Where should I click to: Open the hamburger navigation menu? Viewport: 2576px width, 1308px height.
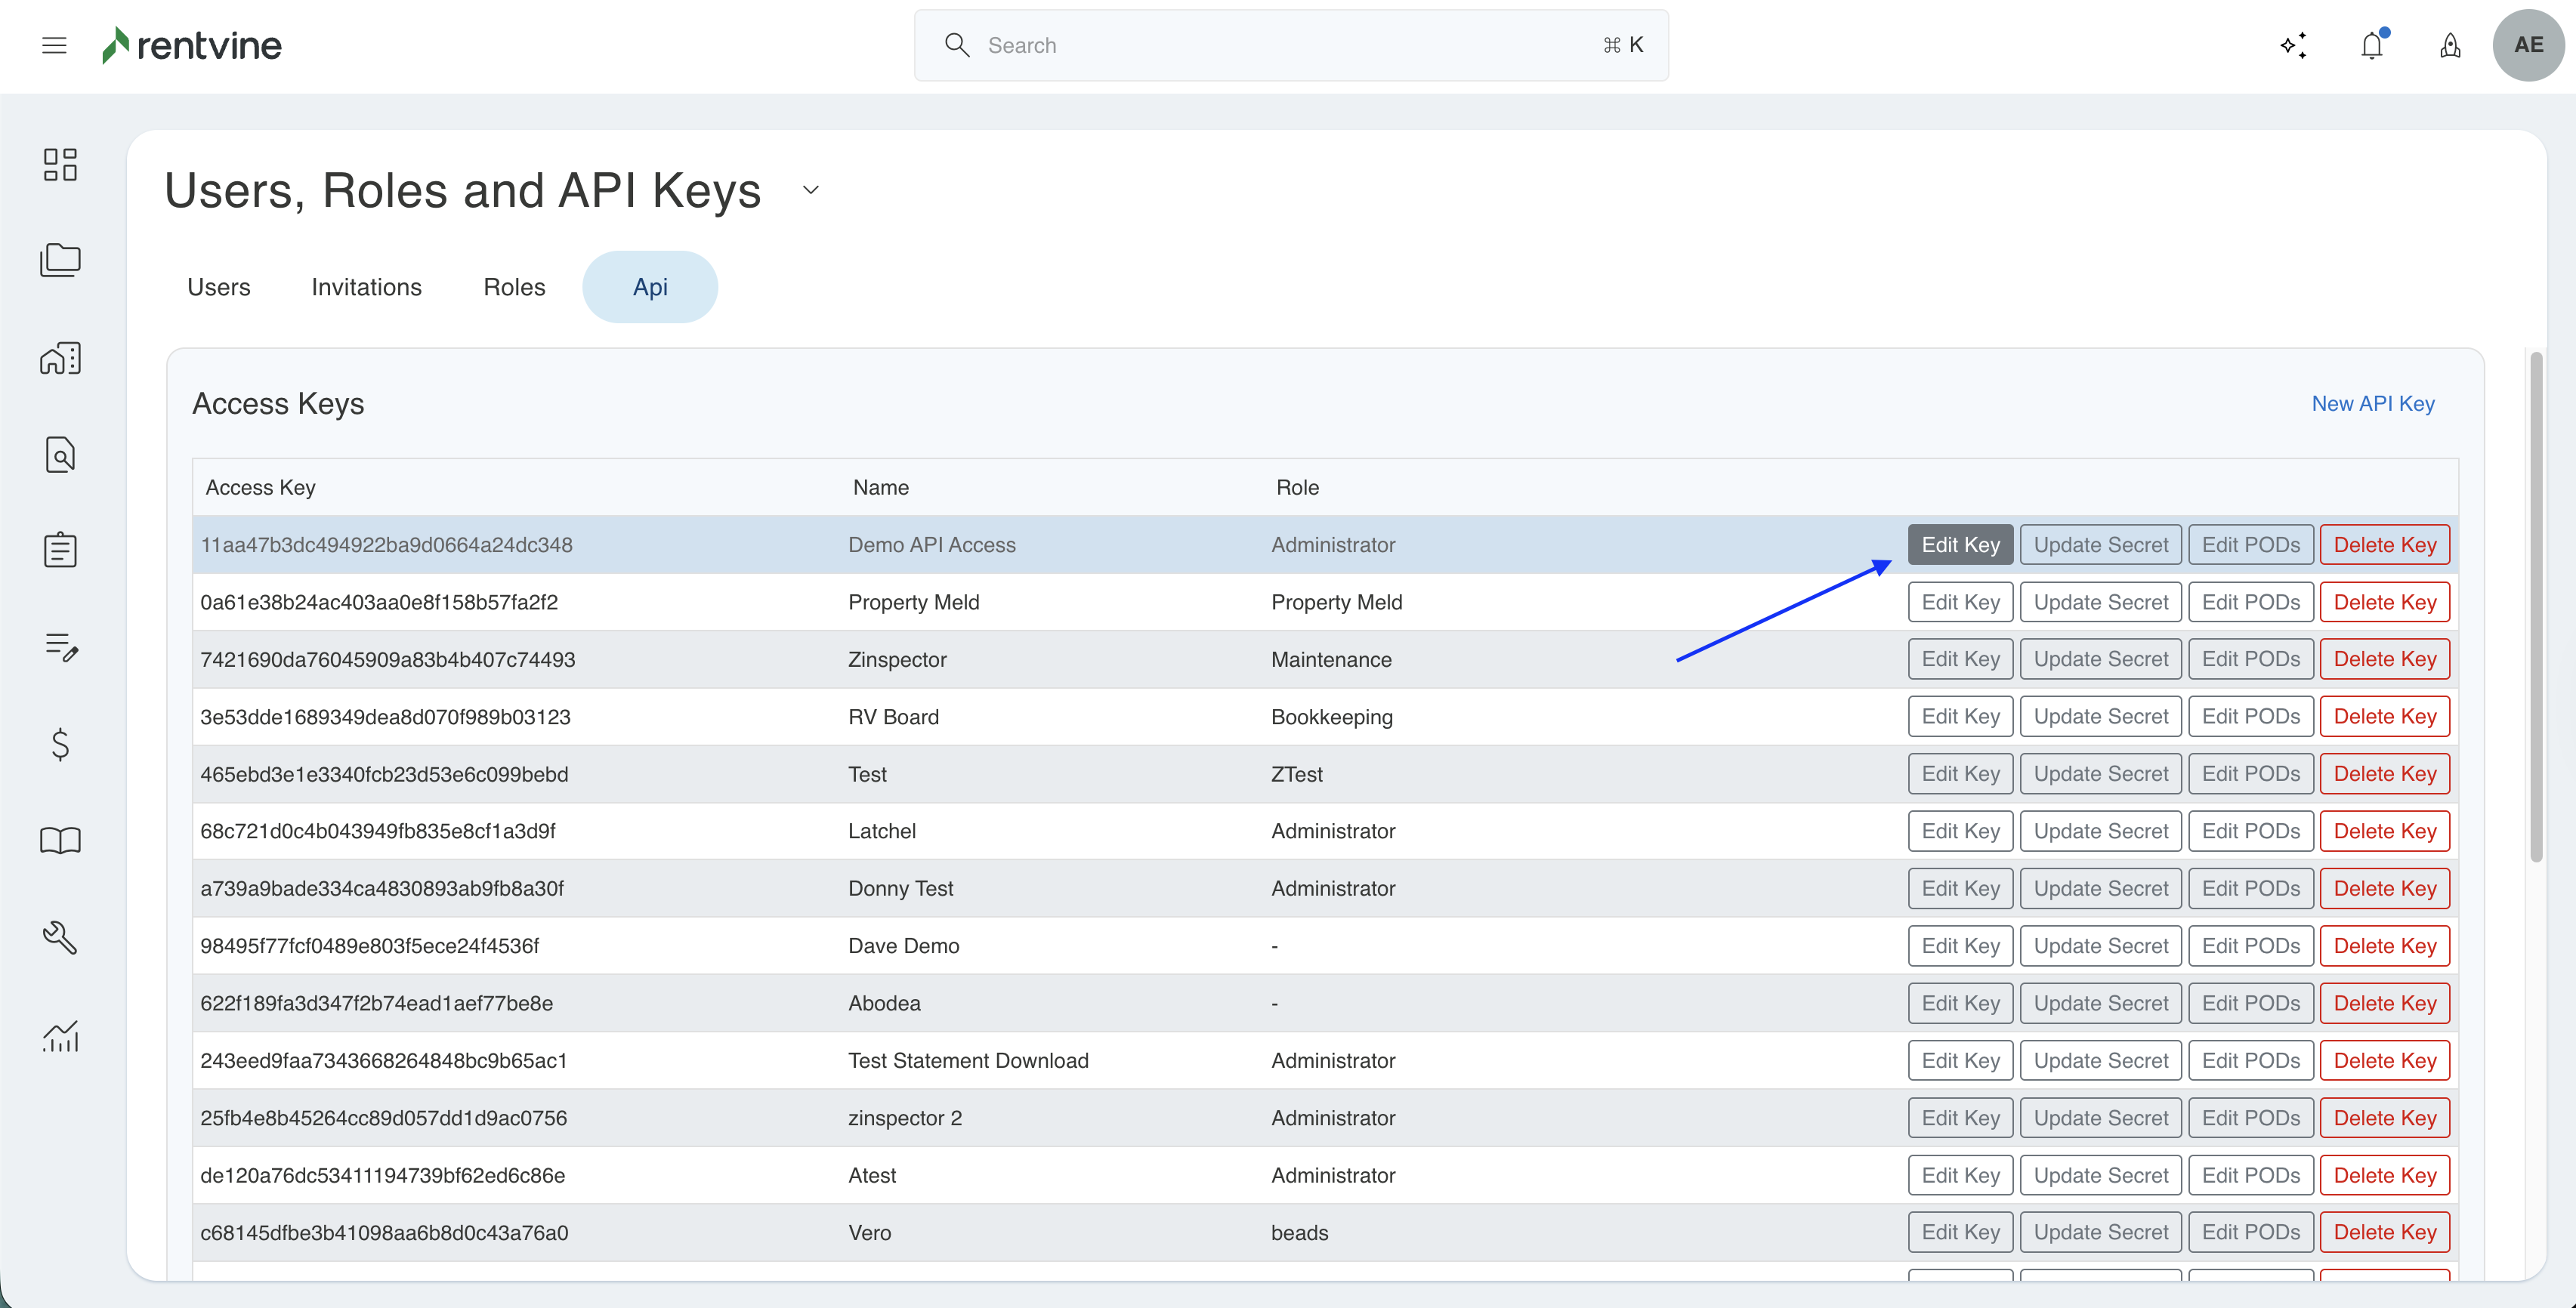pyautogui.click(x=54, y=45)
